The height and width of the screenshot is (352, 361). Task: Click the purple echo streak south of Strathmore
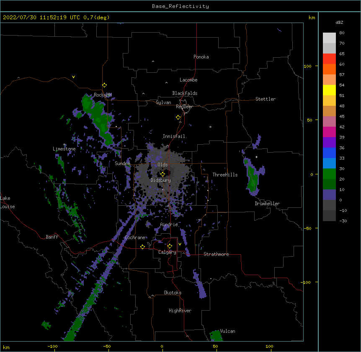tap(200, 284)
